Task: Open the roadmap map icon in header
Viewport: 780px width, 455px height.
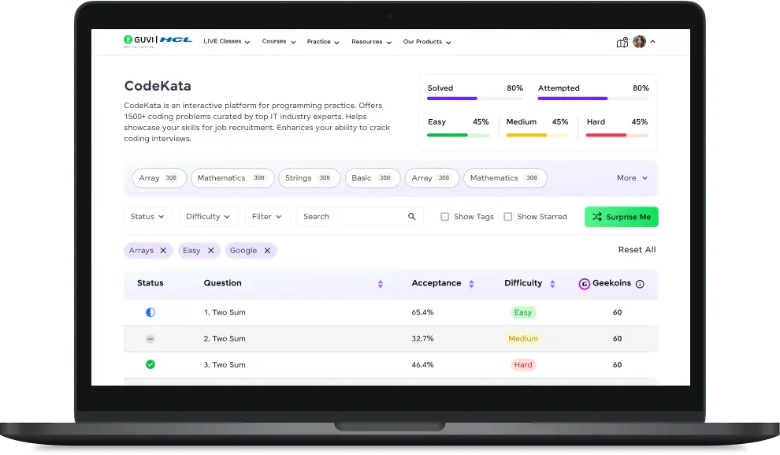Action: 622,43
